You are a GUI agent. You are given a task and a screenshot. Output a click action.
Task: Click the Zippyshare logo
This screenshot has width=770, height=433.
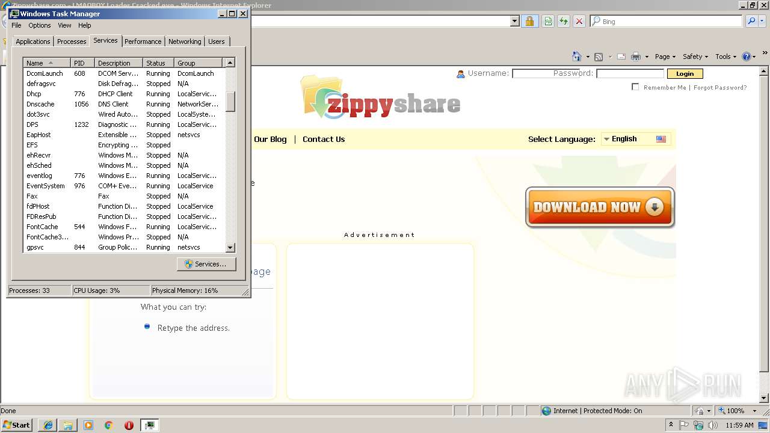coord(380,97)
